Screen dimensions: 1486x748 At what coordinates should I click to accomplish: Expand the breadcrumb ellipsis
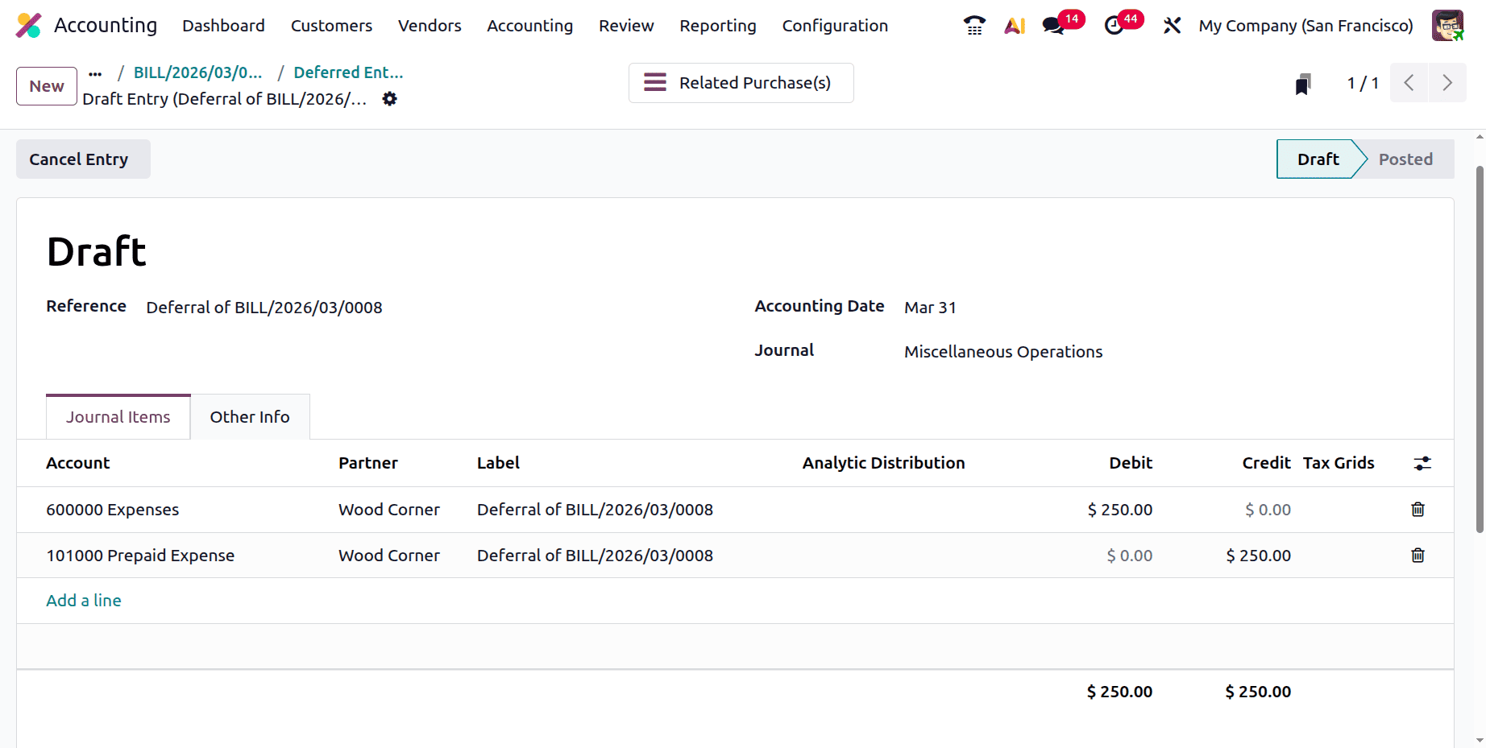pos(95,73)
